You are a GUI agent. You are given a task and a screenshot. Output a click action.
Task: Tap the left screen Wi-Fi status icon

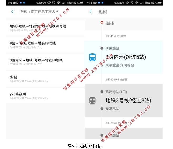(58, 3)
